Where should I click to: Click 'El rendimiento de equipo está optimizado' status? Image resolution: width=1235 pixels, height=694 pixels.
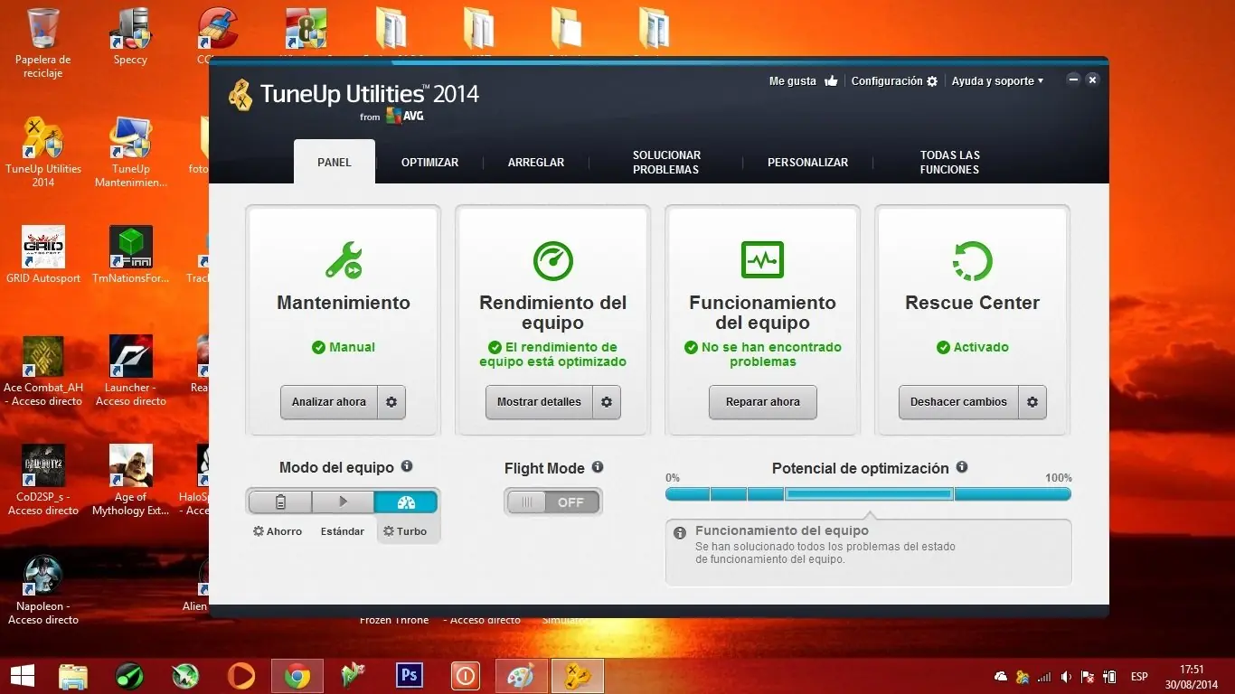pyautogui.click(x=552, y=354)
